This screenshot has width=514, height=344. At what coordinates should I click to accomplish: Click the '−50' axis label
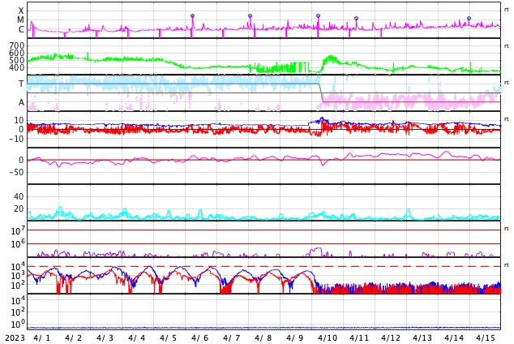tap(16, 172)
